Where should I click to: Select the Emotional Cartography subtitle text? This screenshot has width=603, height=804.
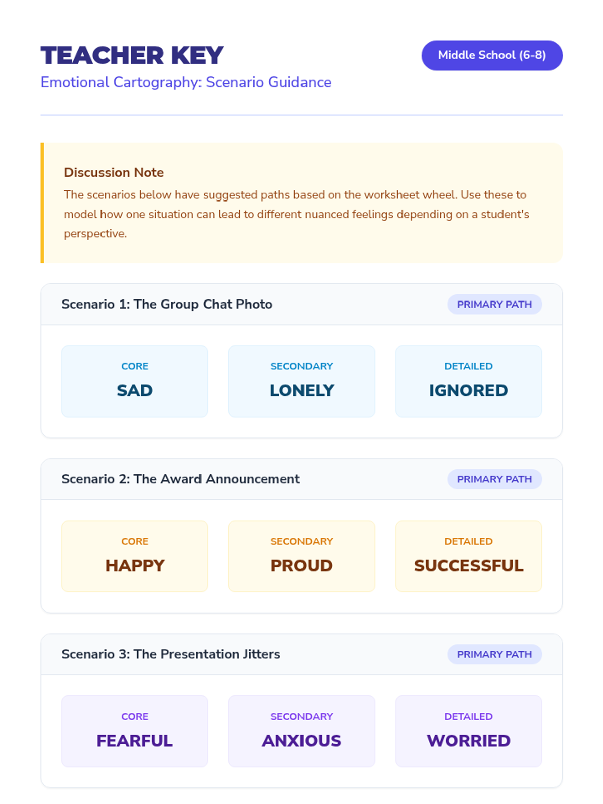pyautogui.click(x=185, y=82)
